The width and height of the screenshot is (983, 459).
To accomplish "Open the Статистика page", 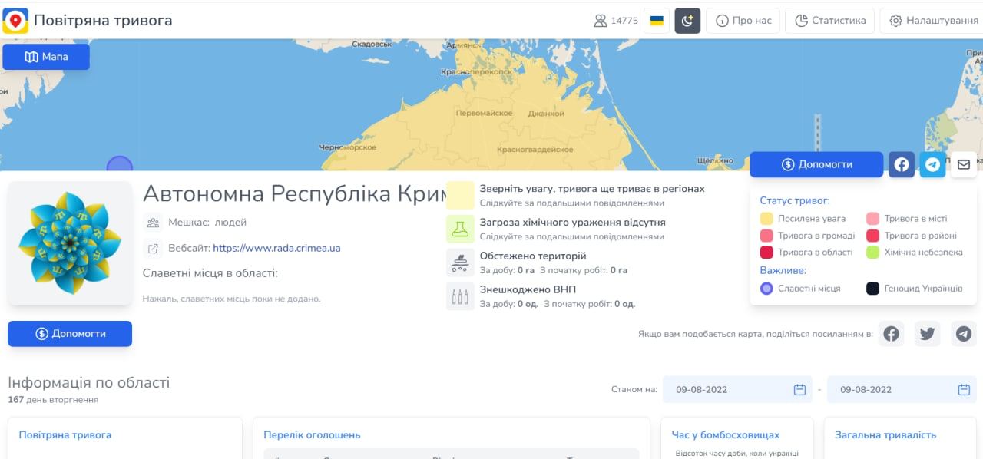I will pos(829,21).
